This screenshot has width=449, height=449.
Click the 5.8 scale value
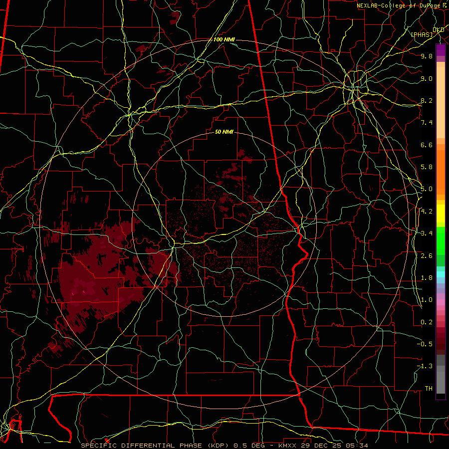click(427, 167)
